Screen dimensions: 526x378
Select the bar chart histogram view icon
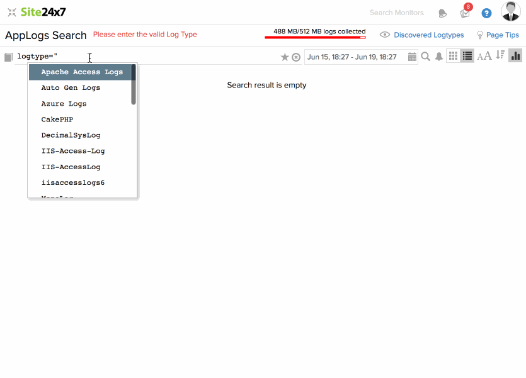tap(515, 55)
